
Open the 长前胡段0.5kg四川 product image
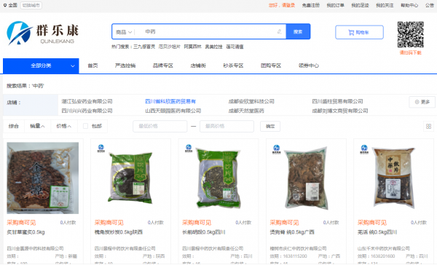[x=219, y=178]
